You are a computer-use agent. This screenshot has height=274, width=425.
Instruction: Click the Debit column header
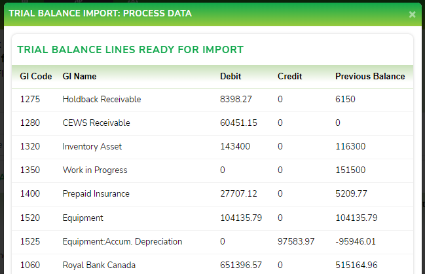(x=231, y=76)
